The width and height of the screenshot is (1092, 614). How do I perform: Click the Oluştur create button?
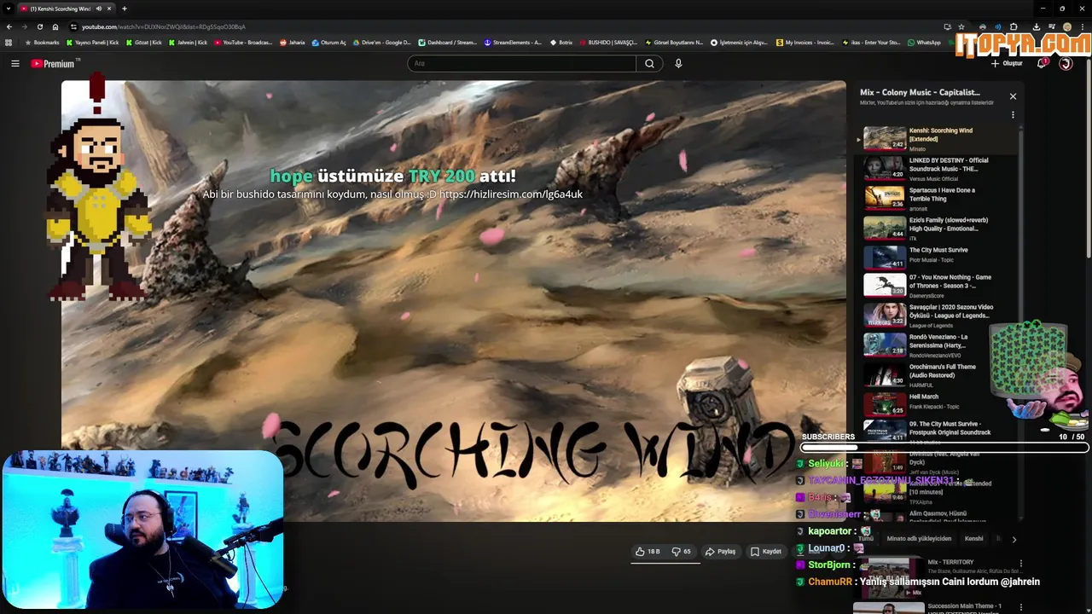pos(1007,63)
